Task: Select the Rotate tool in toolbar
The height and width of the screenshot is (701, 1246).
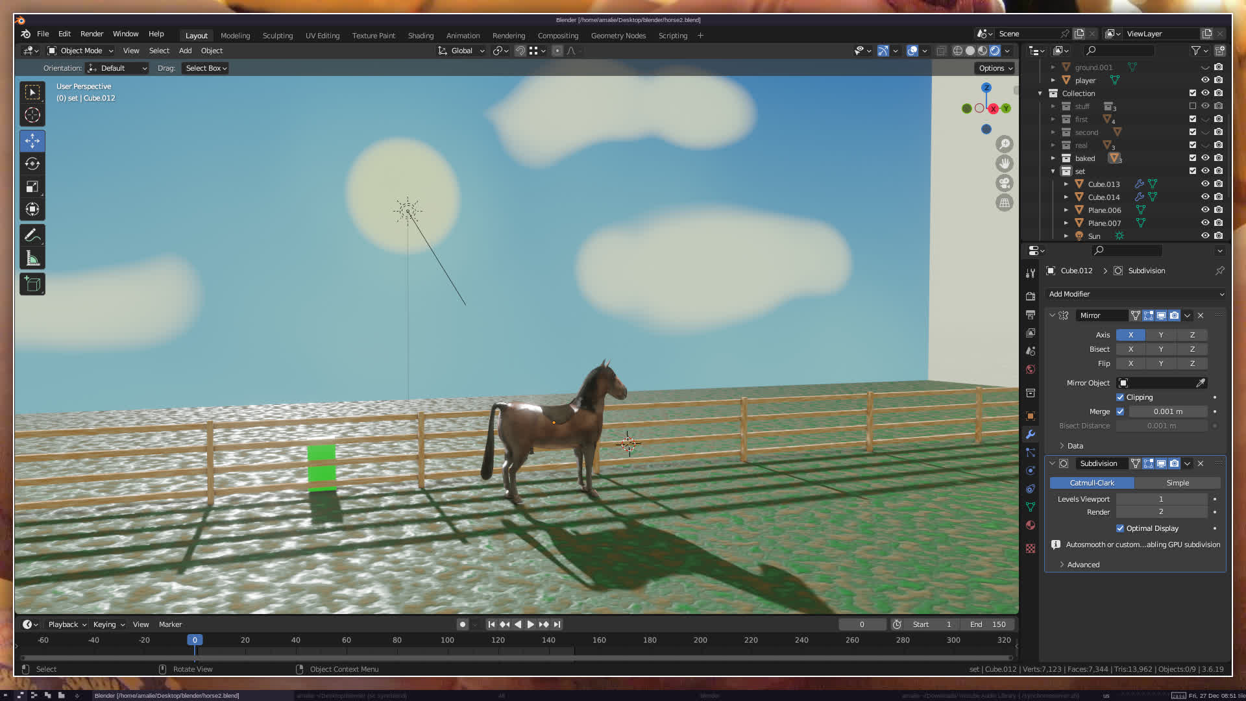Action: pos(32,164)
